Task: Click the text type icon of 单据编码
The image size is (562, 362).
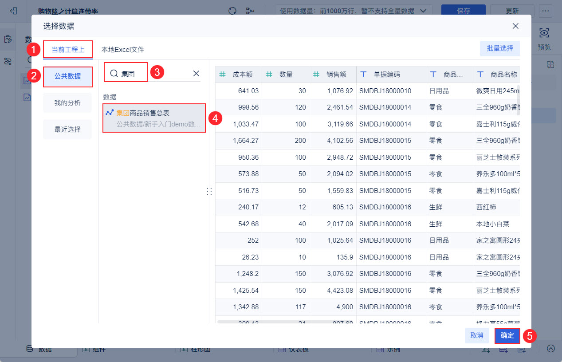Action: 364,75
